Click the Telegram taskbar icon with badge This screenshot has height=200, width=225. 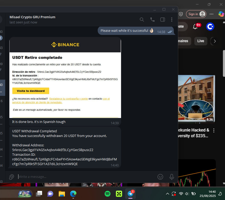[x=130, y=194]
